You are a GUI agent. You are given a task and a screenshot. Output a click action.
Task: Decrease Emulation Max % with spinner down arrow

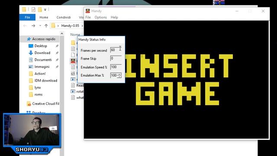coord(119,77)
